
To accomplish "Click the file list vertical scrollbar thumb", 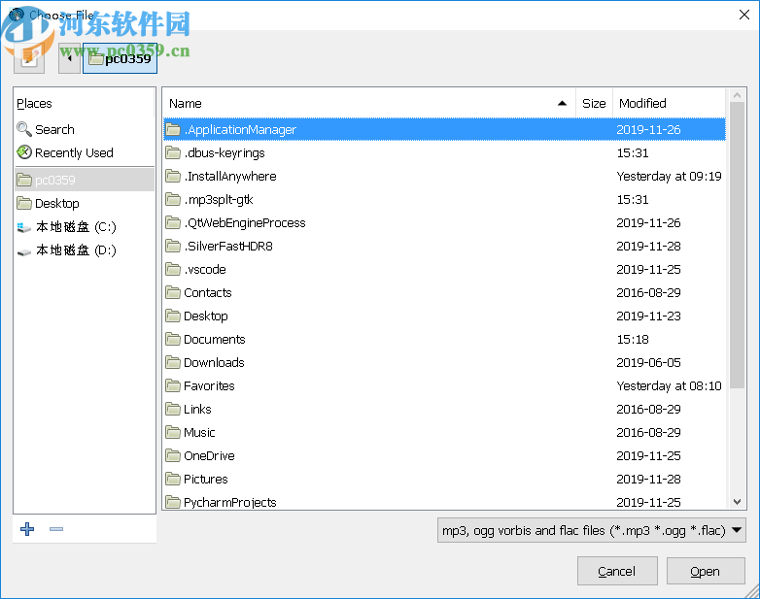I will point(738,245).
